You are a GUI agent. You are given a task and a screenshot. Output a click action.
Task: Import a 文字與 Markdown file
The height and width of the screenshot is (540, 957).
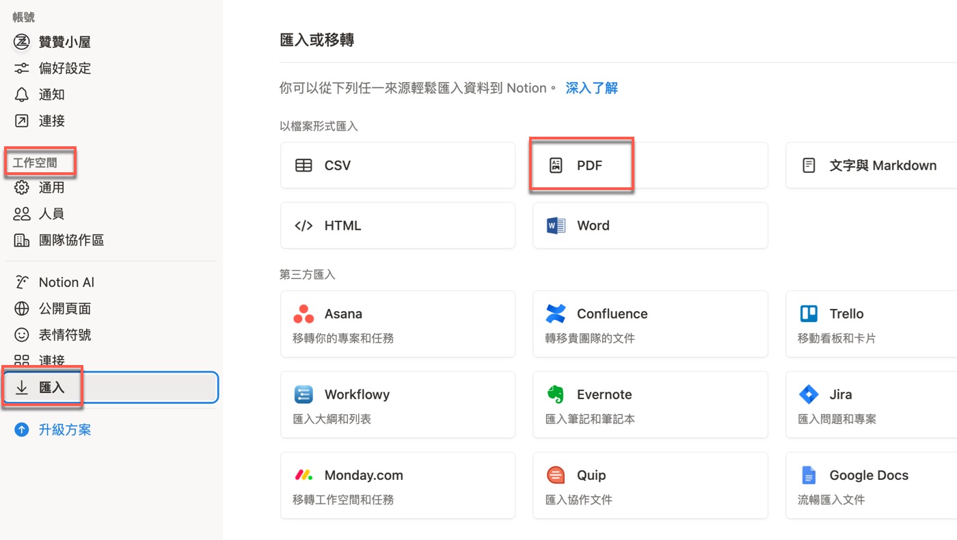[x=872, y=165]
